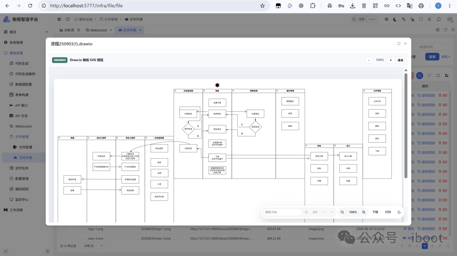457x256 pixels.
Task: Click the zoom-out magnifier in the floating toolbar
Action: (x=342, y=212)
